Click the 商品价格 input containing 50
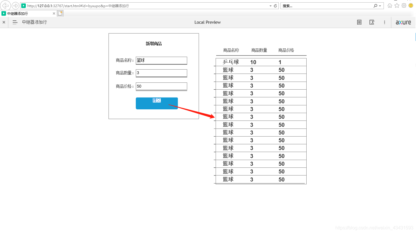The height and width of the screenshot is (233, 416). 161,86
